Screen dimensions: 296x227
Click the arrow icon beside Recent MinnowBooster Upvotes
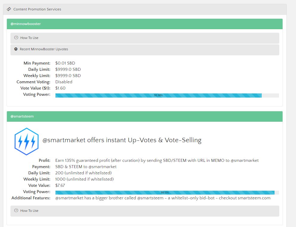pyautogui.click(x=16, y=49)
